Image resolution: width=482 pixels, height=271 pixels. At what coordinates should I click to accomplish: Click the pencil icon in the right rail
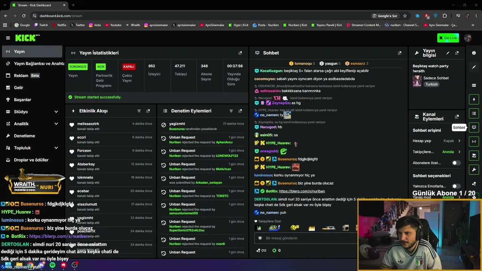(x=474, y=67)
